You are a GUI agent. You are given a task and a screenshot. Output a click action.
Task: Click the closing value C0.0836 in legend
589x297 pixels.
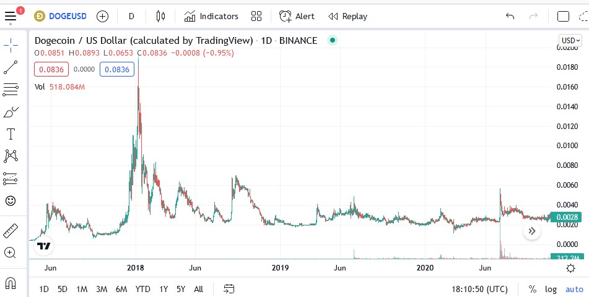pos(152,53)
